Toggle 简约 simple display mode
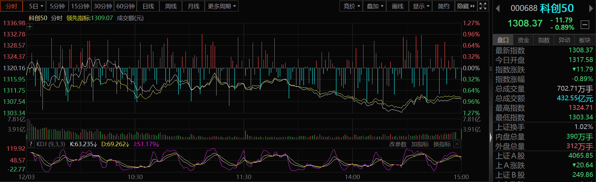The width and height of the screenshot is (596, 182). click(x=443, y=6)
